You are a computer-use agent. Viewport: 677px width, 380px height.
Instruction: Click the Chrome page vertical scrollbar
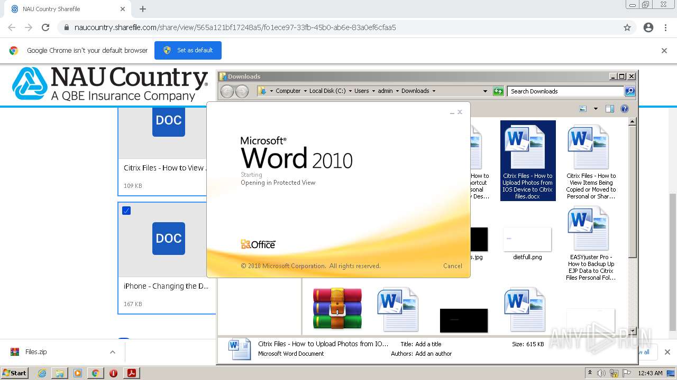pos(673,261)
